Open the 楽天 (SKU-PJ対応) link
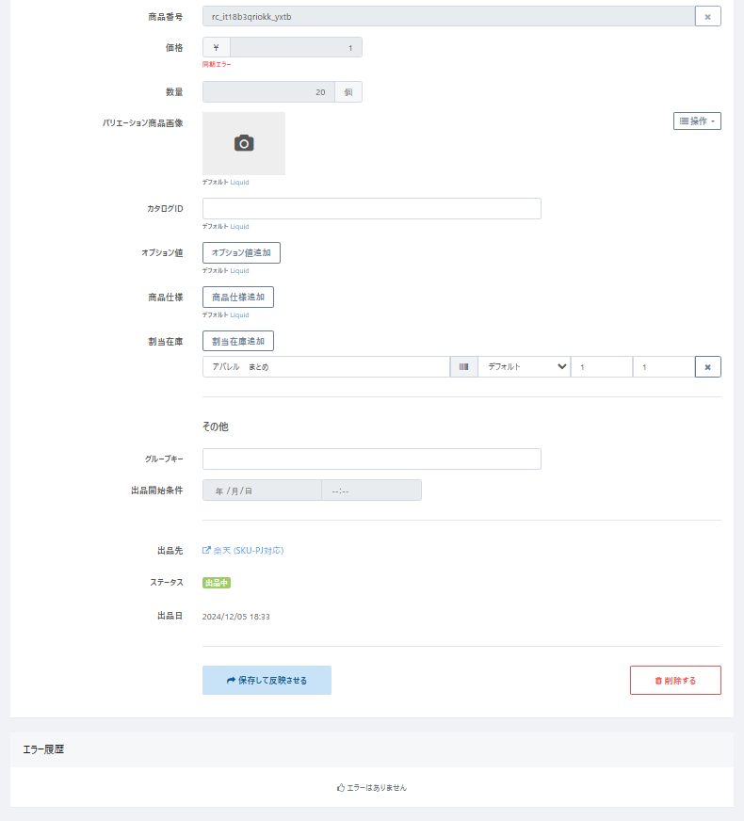Image resolution: width=744 pixels, height=821 pixels. click(x=243, y=550)
